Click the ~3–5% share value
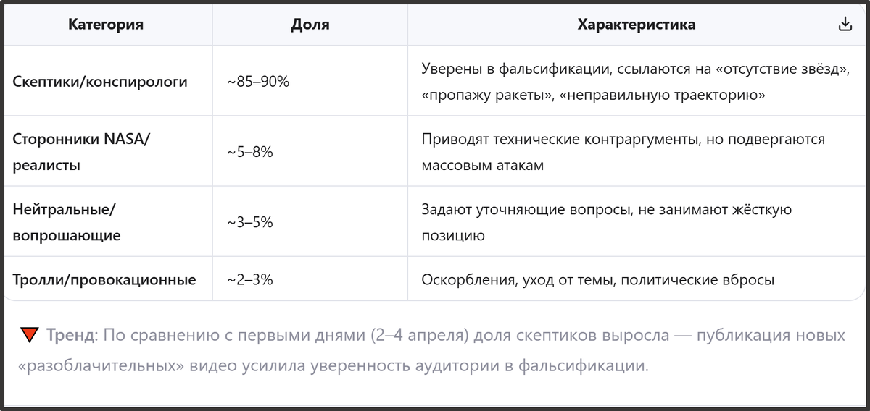This screenshot has height=411, width=870. click(249, 222)
